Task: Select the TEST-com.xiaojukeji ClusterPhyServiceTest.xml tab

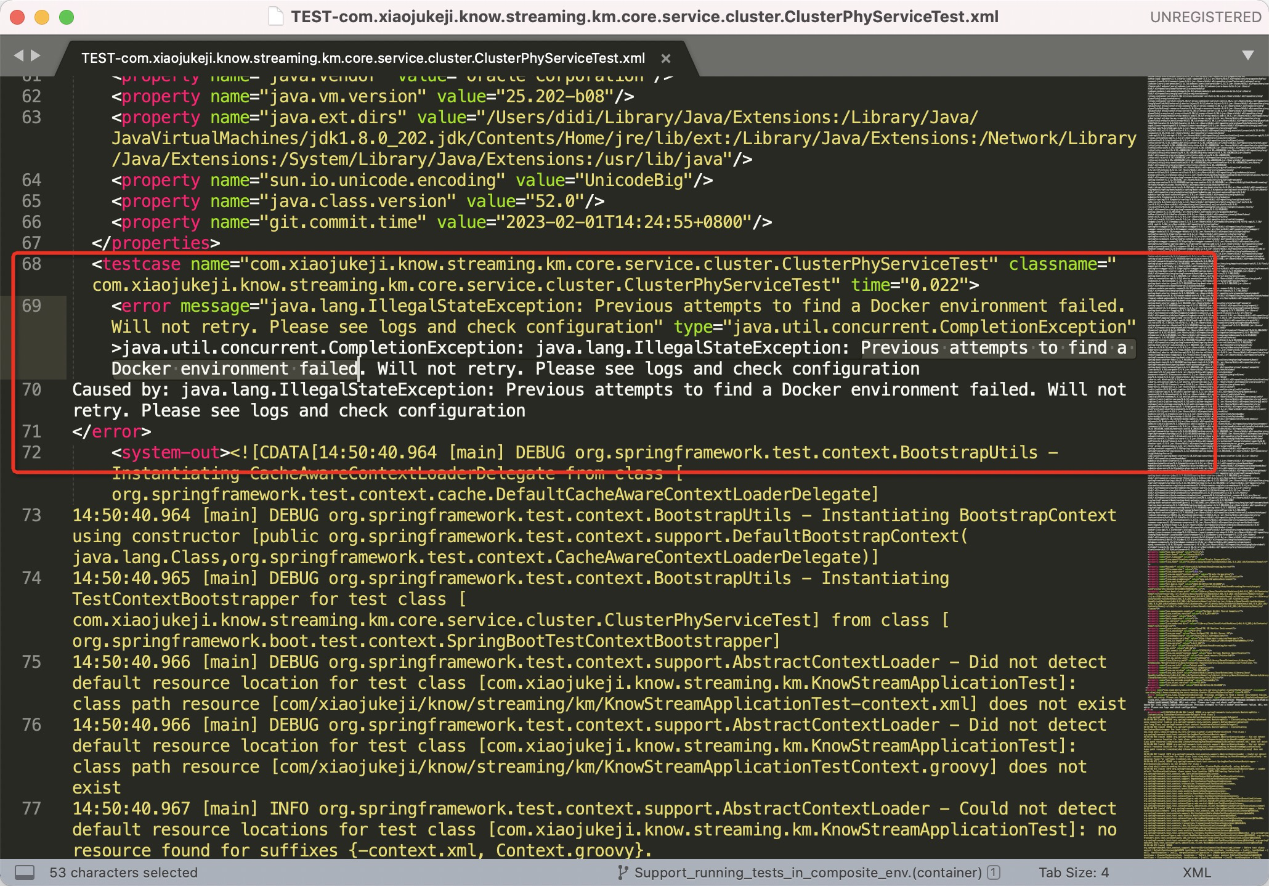Action: (x=363, y=59)
